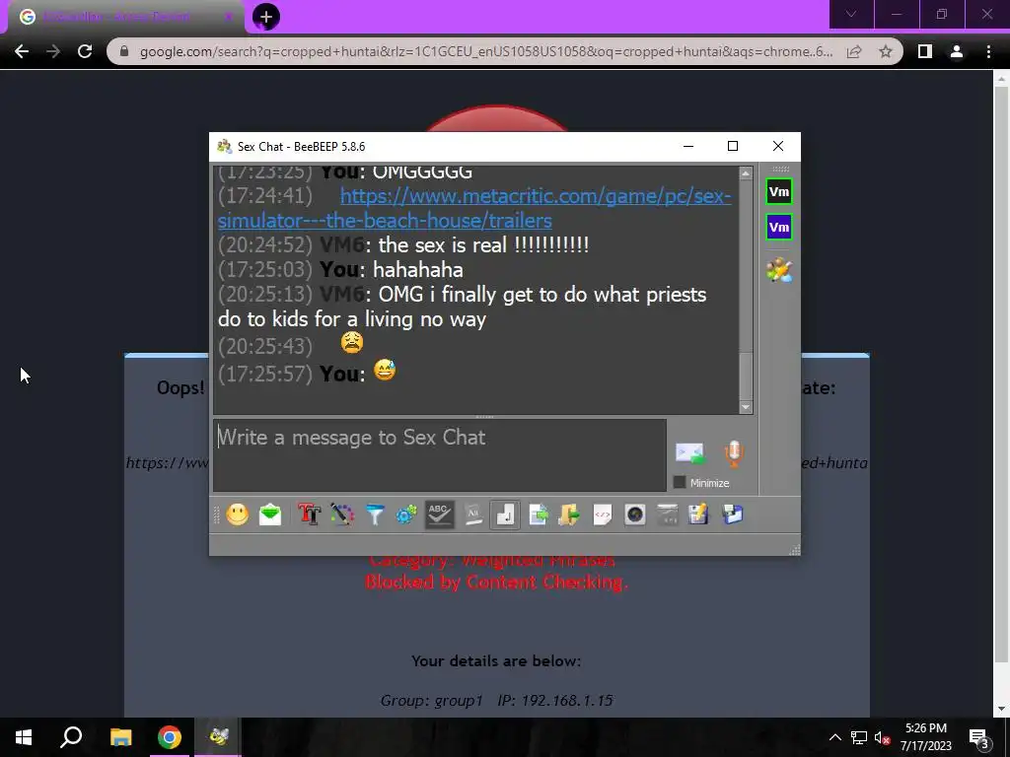Enable the Minimize checkbox
The image size is (1010, 757).
(x=679, y=482)
